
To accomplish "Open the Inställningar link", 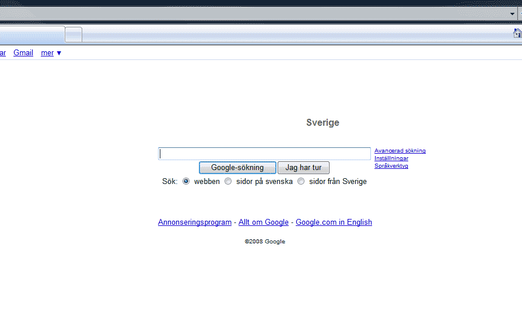I will [391, 158].
